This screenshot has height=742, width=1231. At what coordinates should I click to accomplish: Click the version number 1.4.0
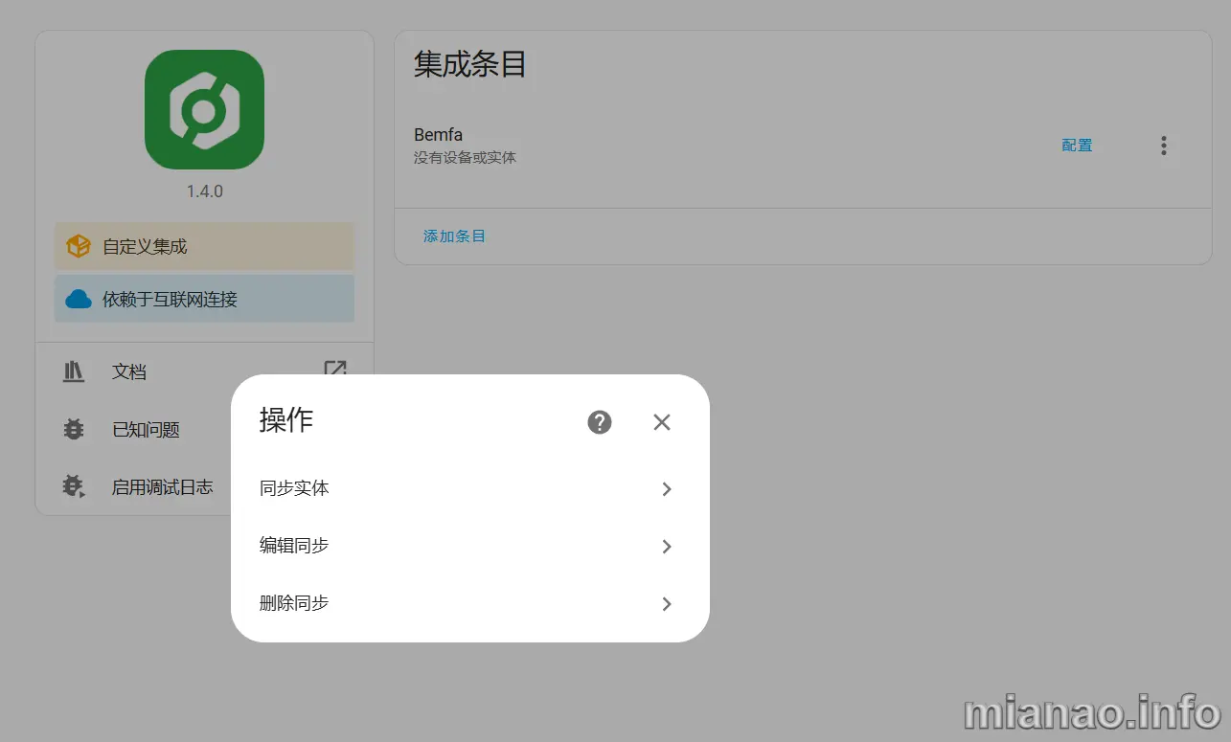pyautogui.click(x=204, y=191)
